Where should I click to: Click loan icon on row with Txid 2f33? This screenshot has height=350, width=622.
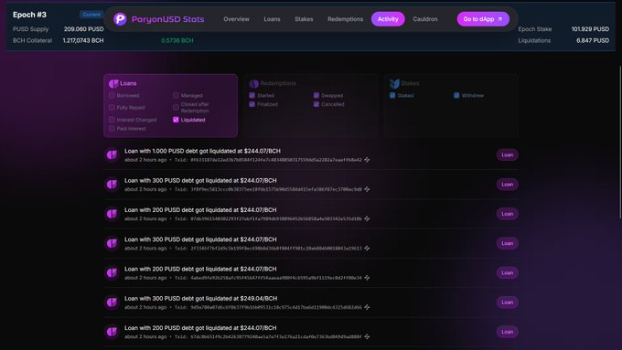tap(112, 243)
